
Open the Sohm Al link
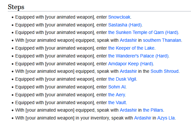[117, 87]
